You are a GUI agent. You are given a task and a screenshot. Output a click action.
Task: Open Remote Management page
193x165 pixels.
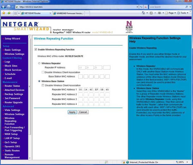[12, 156]
